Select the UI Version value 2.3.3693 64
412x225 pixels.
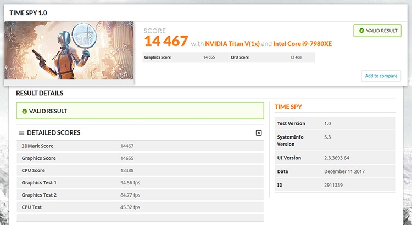click(x=337, y=158)
